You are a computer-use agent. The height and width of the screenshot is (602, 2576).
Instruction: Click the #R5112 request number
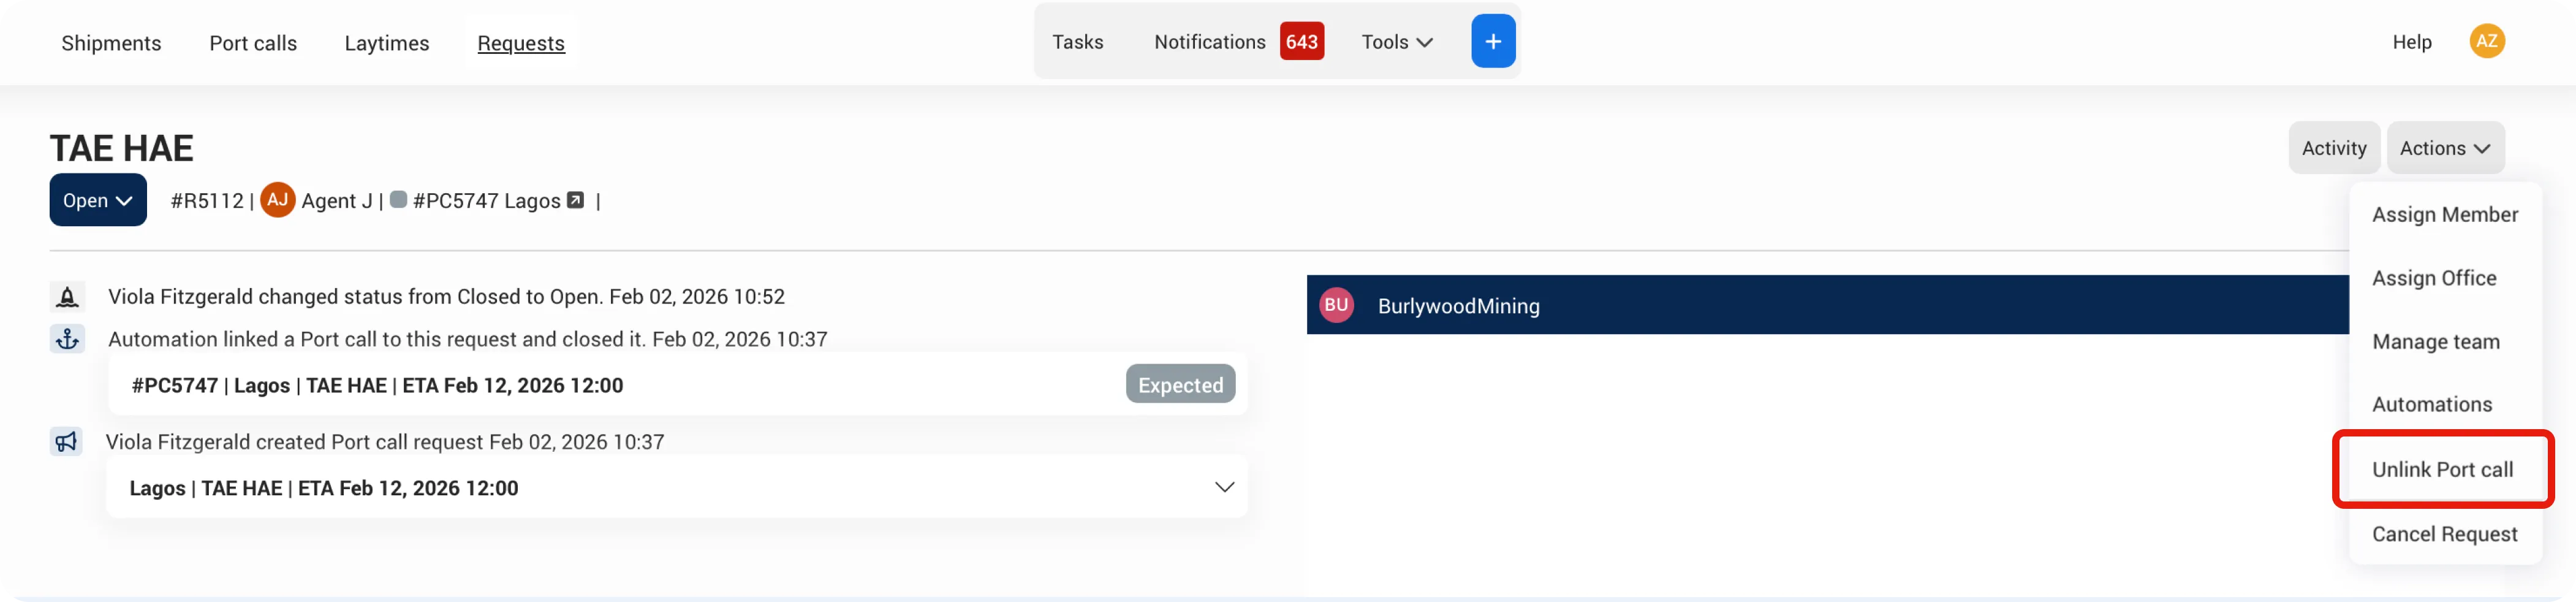[207, 200]
